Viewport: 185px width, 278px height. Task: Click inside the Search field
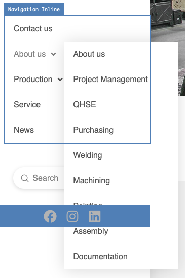pyautogui.click(x=39, y=178)
